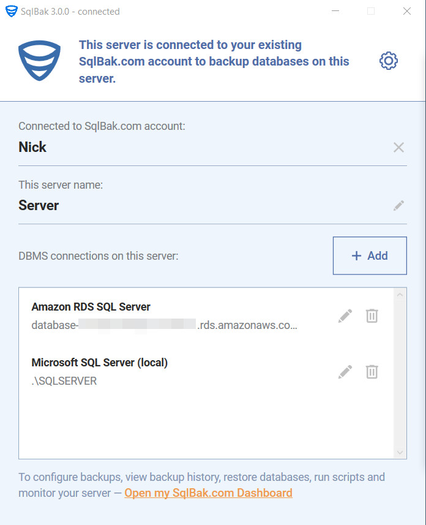Viewport: 426px width, 525px height.
Task: Click the SqlBak shield logo
Action: click(40, 61)
